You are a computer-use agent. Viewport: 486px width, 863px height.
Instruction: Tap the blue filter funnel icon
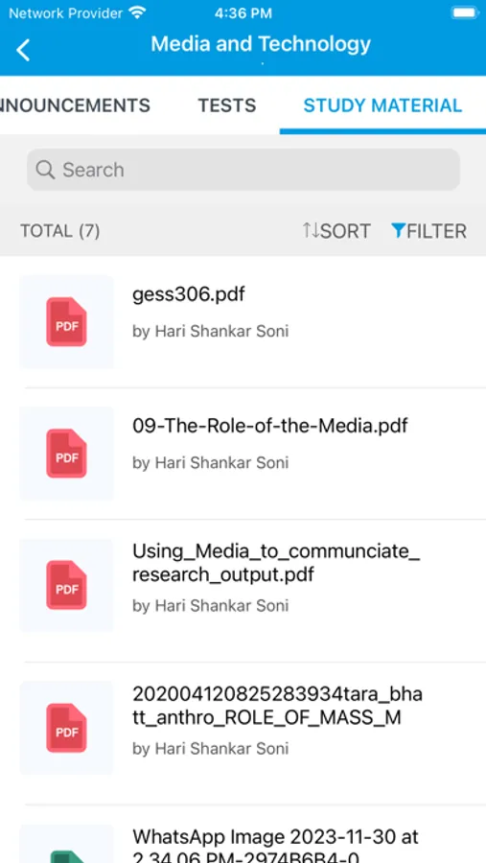[x=398, y=230]
